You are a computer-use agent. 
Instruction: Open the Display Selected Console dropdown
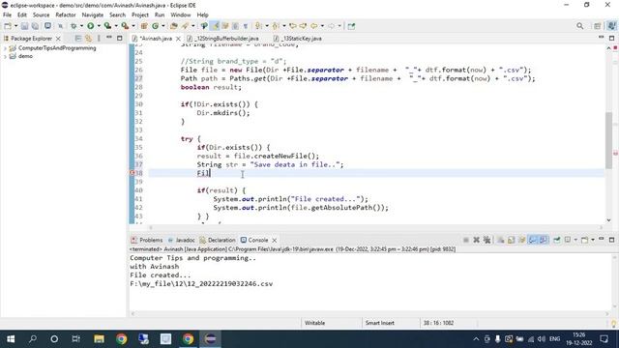[575, 240]
